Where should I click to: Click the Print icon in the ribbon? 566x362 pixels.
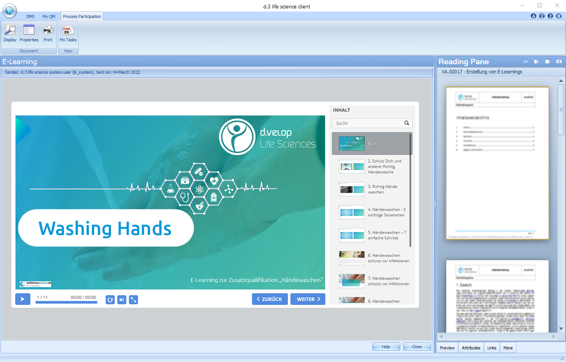click(48, 30)
